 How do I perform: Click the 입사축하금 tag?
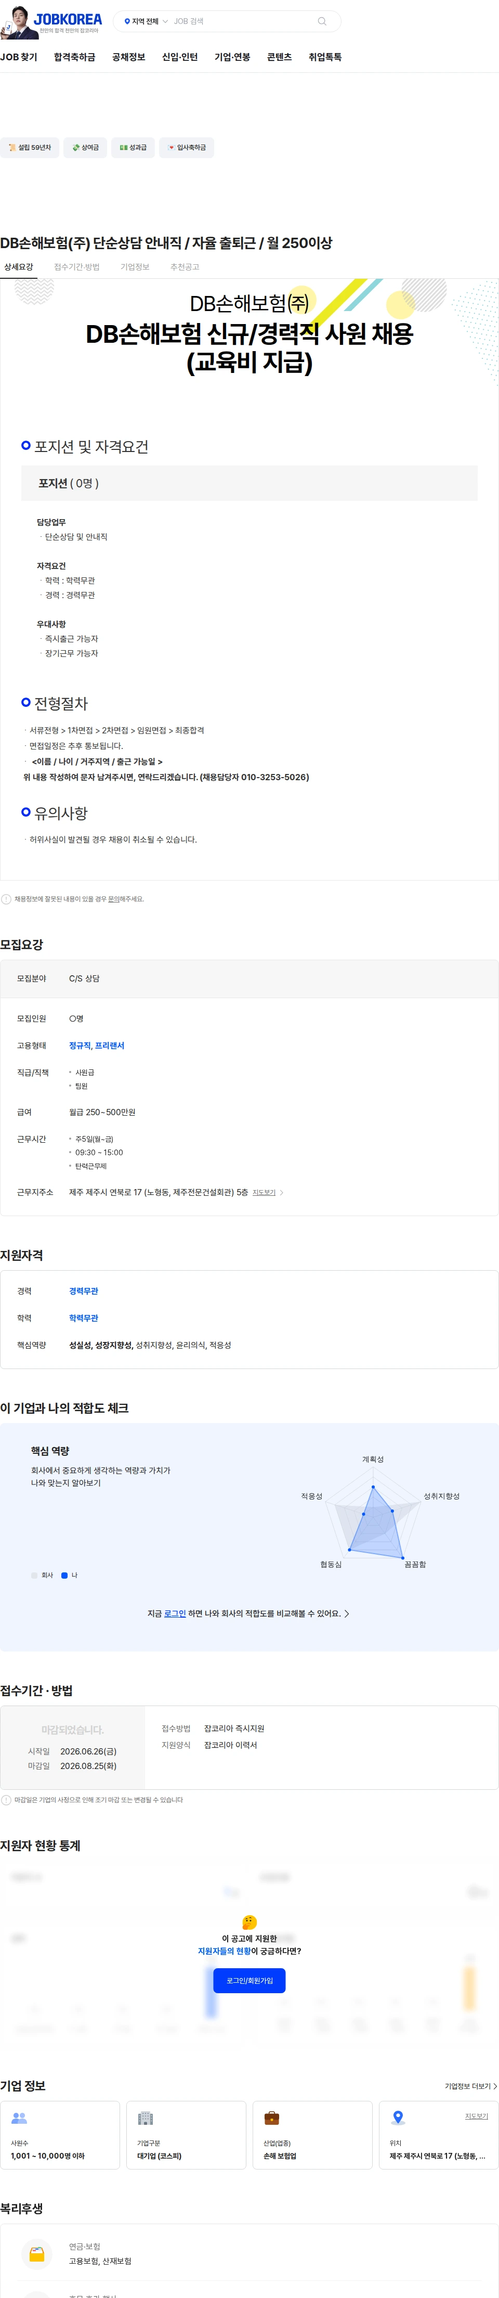(187, 148)
